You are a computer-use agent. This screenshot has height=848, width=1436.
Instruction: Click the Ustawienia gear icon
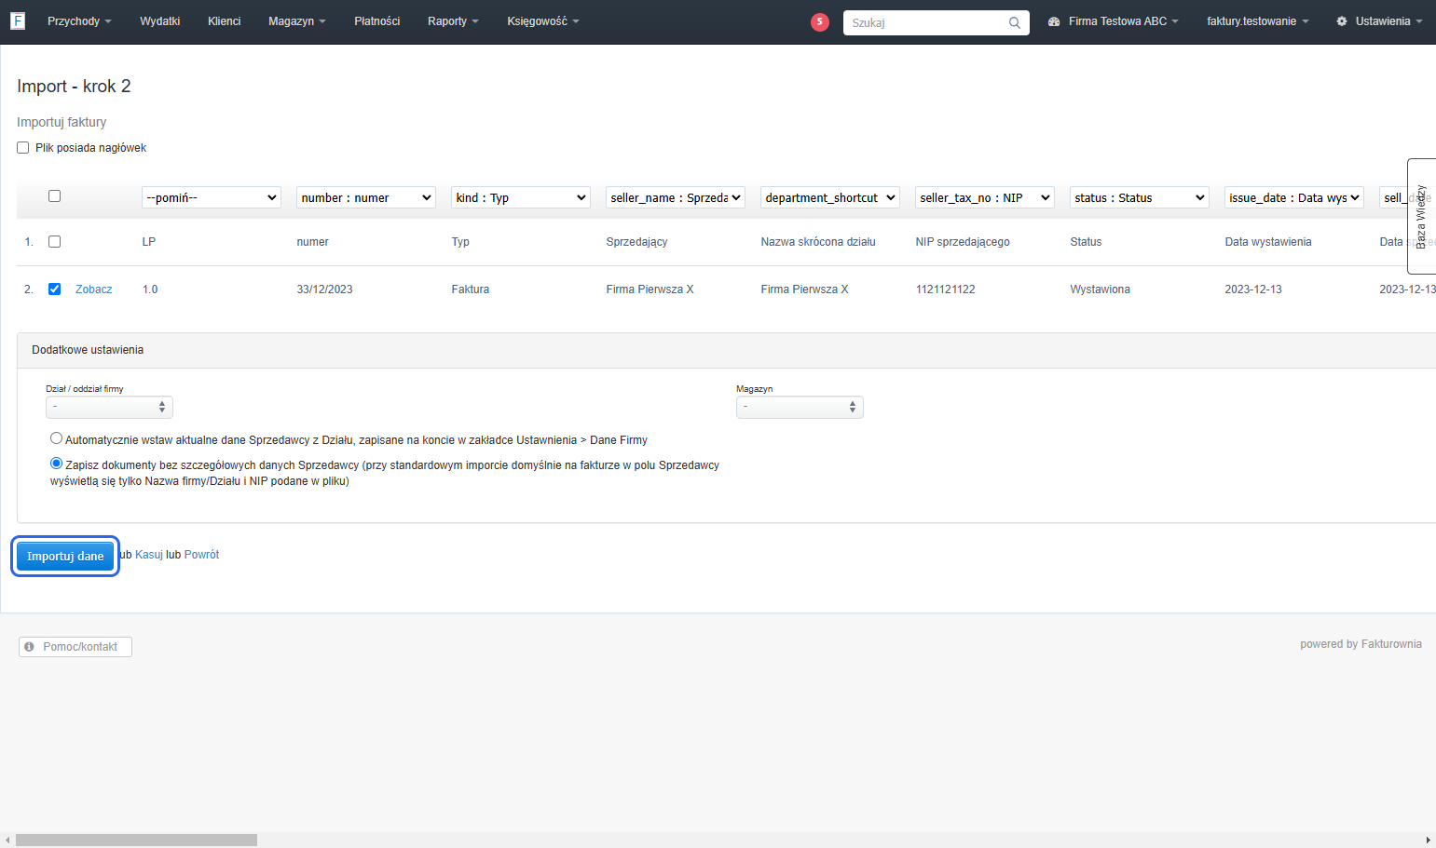click(x=1342, y=21)
